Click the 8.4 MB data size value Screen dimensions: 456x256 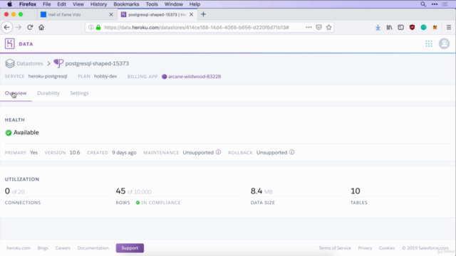click(x=261, y=191)
